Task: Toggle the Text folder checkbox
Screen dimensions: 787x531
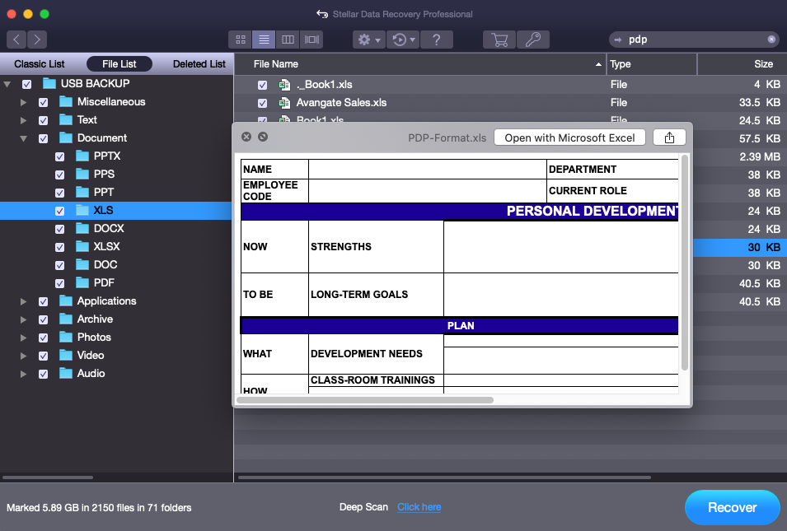Action: click(43, 120)
